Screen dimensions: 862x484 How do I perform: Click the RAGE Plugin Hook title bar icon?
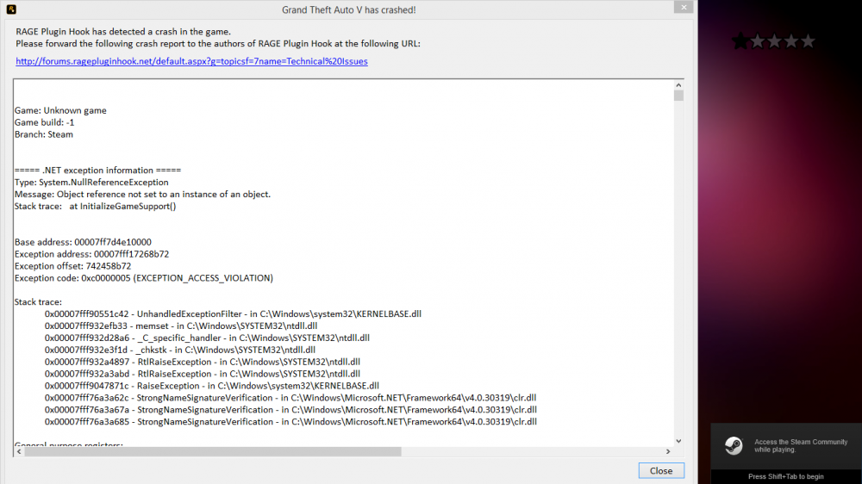pos(11,9)
